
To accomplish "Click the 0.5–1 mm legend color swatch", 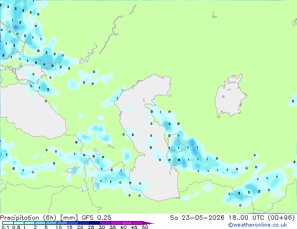I will point(19,223).
